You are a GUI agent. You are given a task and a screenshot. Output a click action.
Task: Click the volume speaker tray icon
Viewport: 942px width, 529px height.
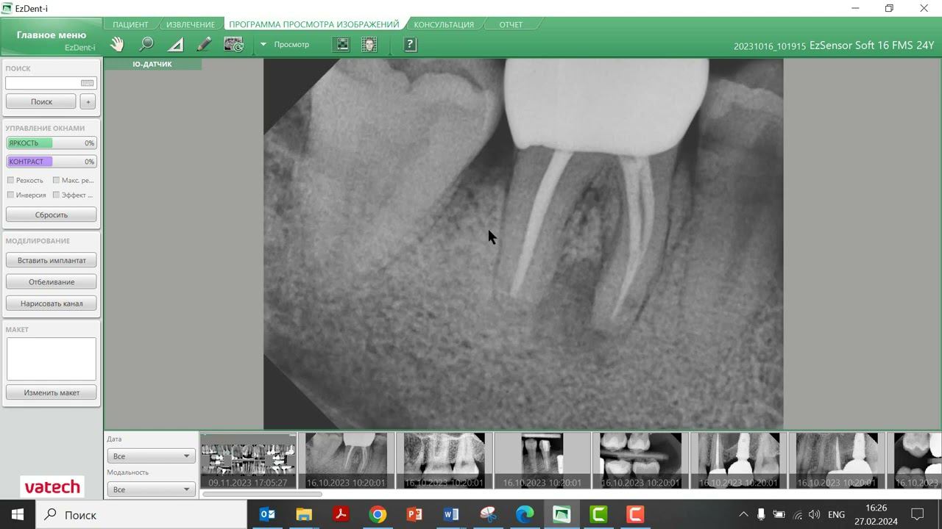click(x=814, y=514)
